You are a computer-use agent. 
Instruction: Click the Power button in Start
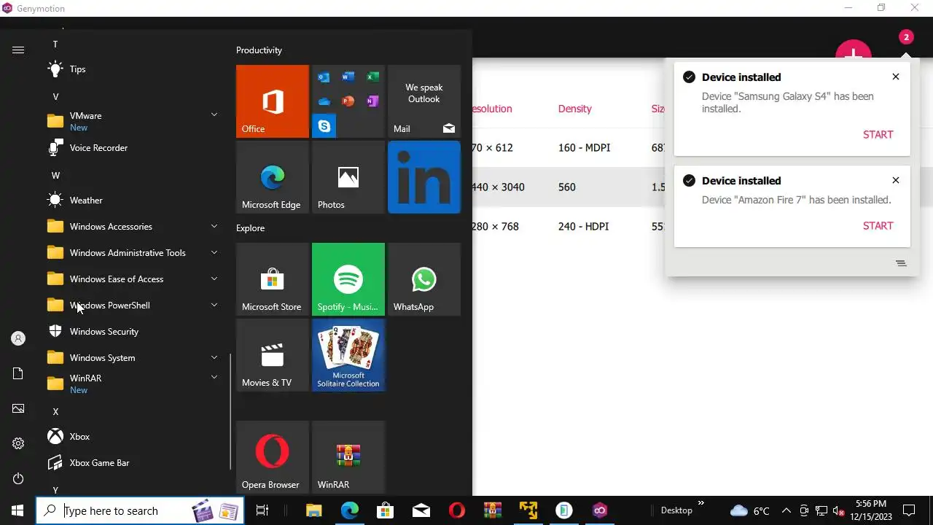(x=18, y=478)
